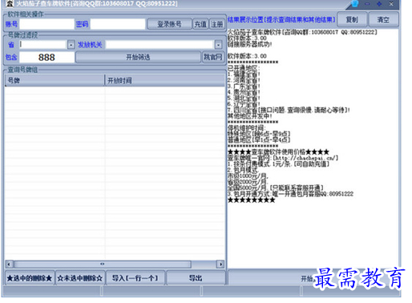Click the '3. 广东全省!' text line
The height and width of the screenshot is (303, 412).
[244, 86]
